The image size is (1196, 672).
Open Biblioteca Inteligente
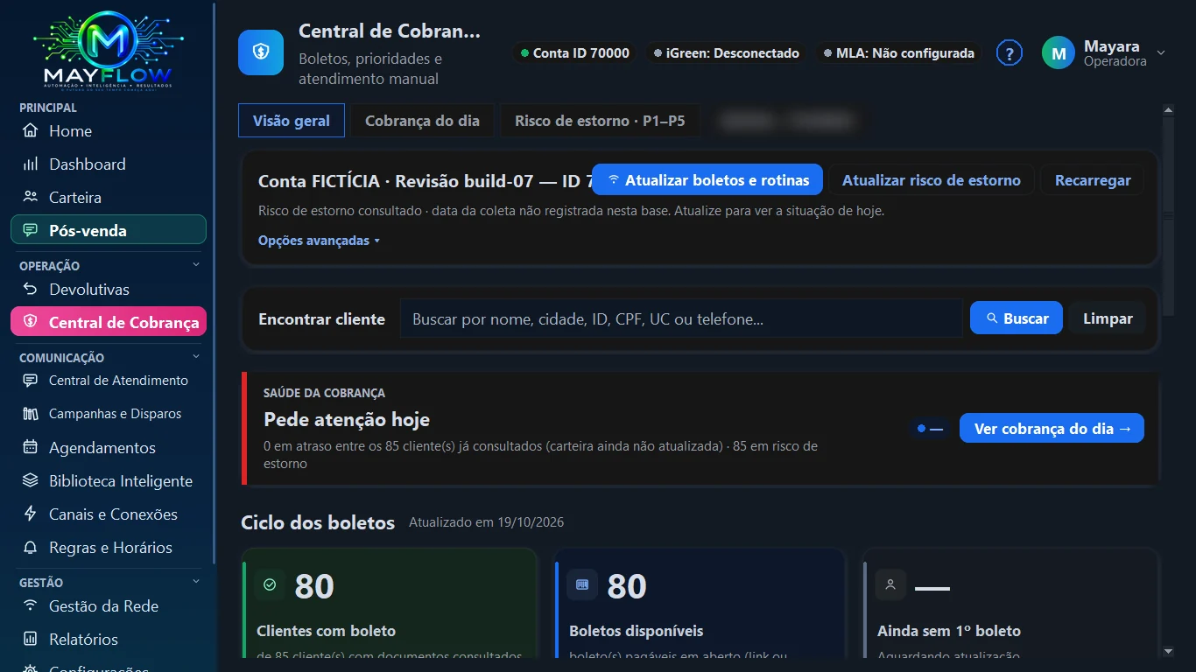click(109, 481)
